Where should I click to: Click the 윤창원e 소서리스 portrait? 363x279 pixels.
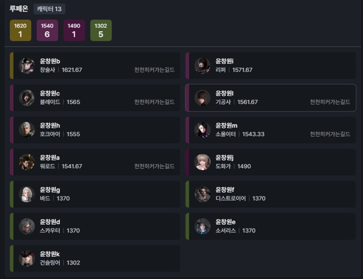(x=202, y=226)
